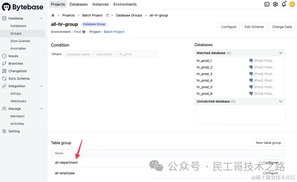Open Activities in the sidebar
Viewport: 297px width, 182px height.
click(17, 124)
